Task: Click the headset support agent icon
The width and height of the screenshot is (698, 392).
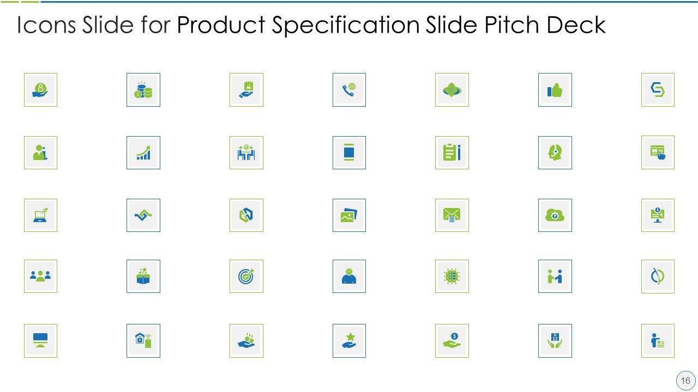Action: point(555,152)
